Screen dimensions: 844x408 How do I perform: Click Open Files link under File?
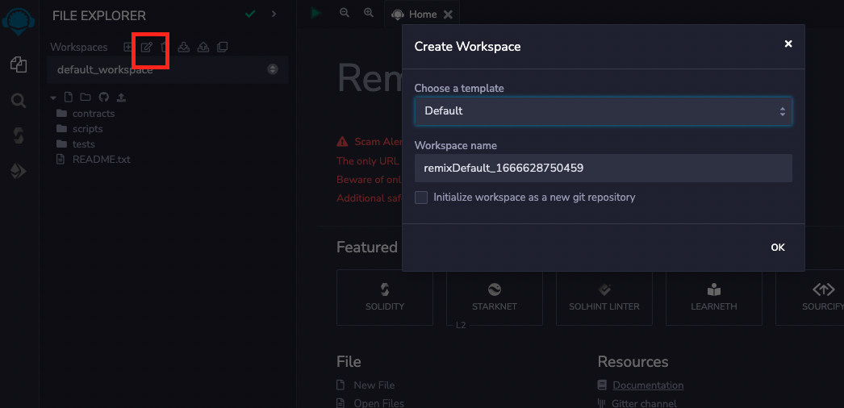[x=379, y=402]
